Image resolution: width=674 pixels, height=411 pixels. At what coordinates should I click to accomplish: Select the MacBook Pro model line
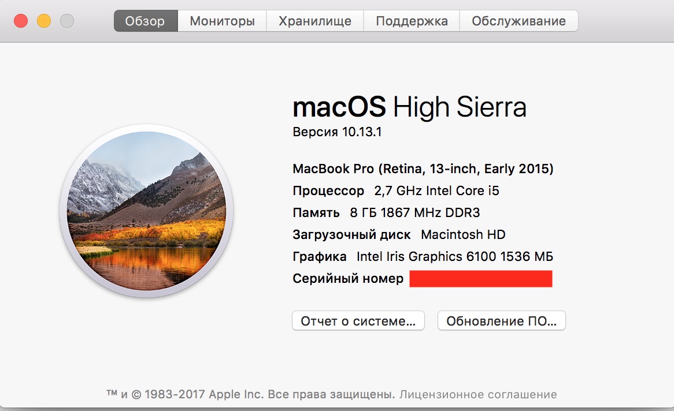pyautogui.click(x=423, y=169)
